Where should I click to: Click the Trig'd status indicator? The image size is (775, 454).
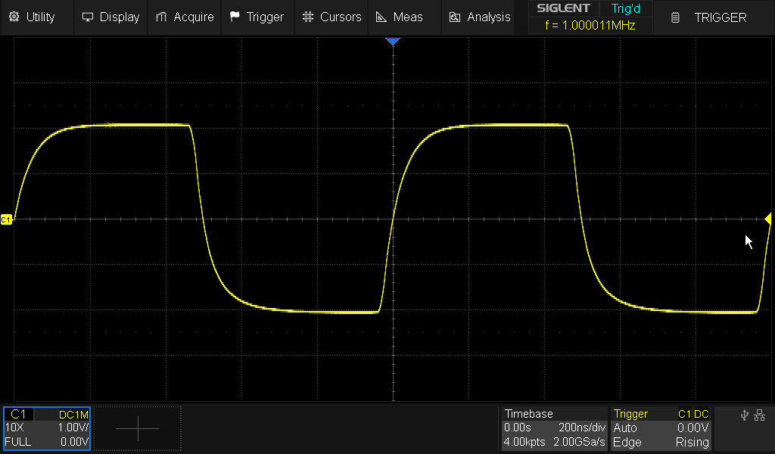pos(625,9)
